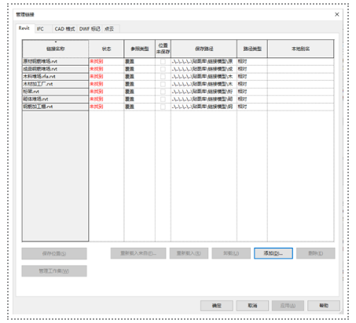Switch to the Revit tab
The height and width of the screenshot is (323, 356).
coord(25,28)
